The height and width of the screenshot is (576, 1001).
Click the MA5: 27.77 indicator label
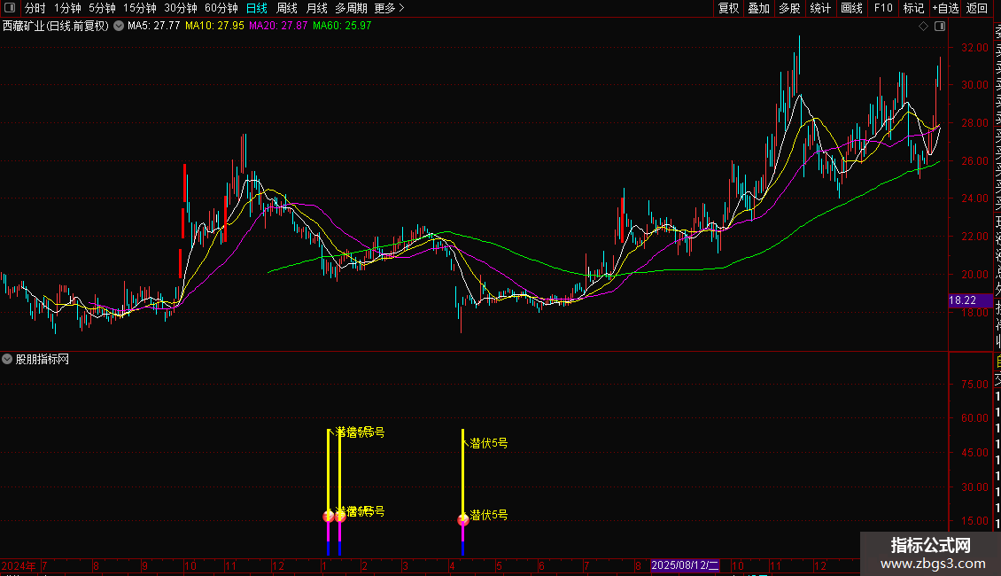coord(154,27)
